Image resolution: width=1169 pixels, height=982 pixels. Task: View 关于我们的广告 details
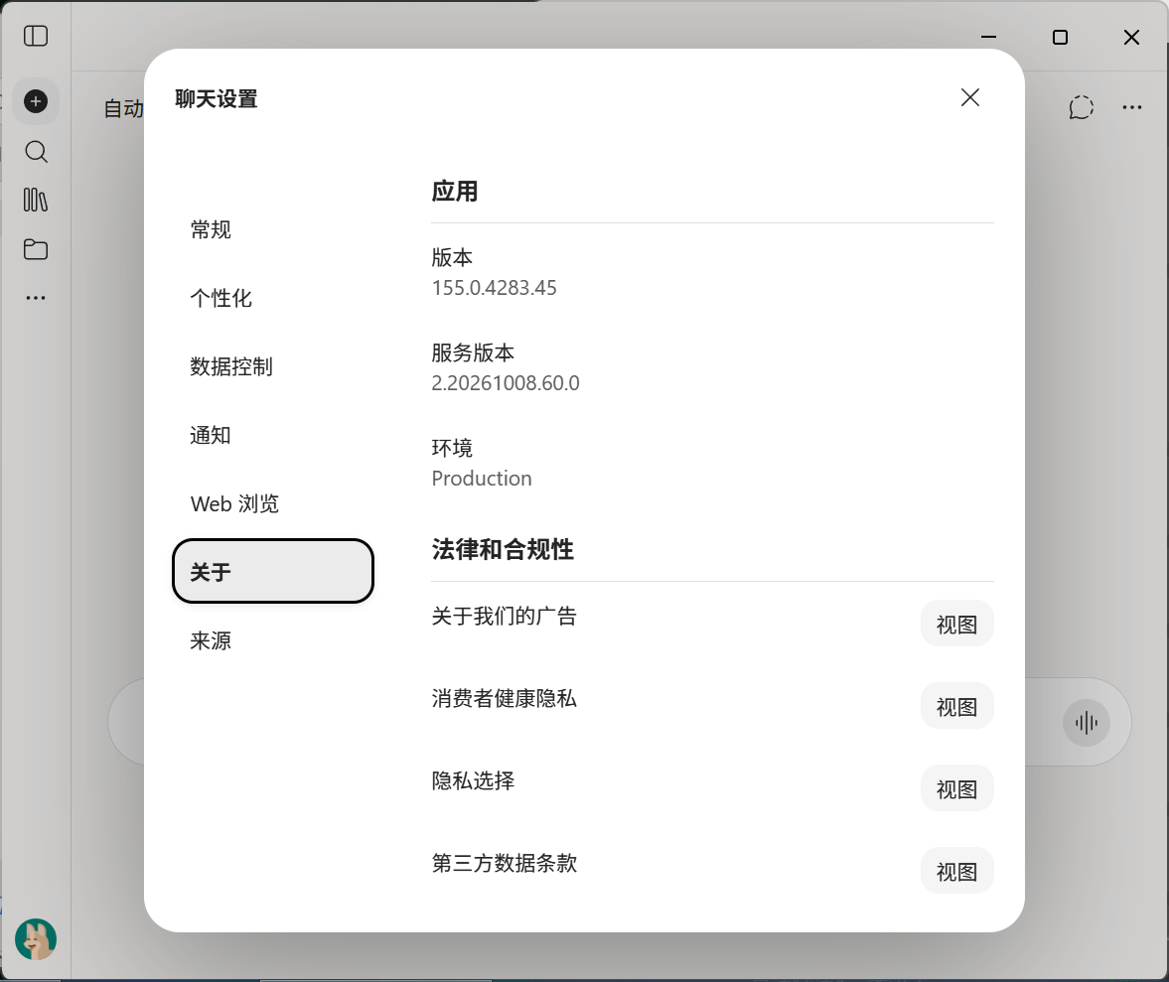[x=957, y=624]
